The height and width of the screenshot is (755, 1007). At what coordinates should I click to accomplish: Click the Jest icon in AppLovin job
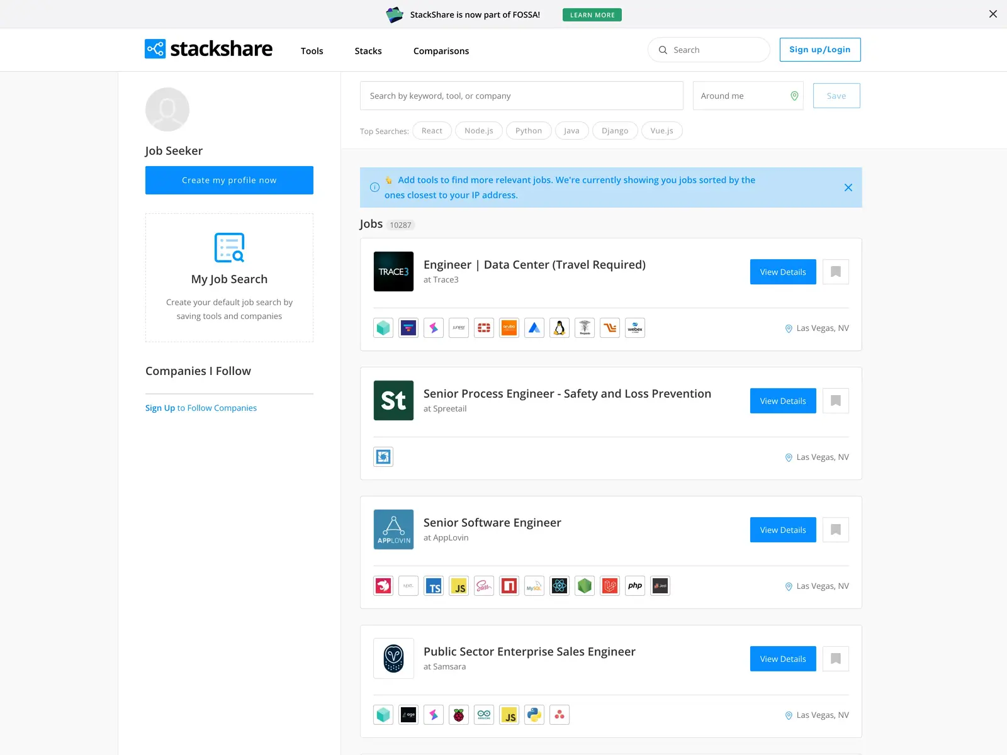click(660, 586)
